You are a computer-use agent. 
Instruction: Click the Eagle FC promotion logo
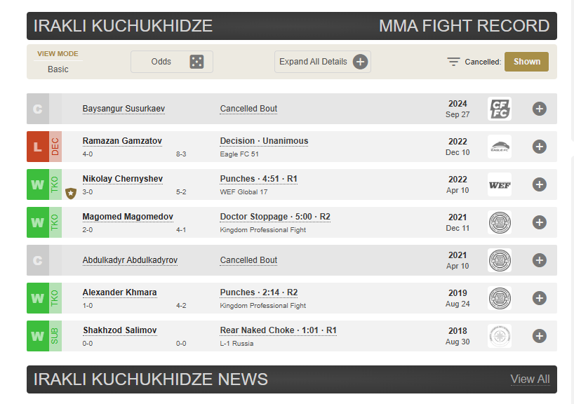[x=500, y=147]
